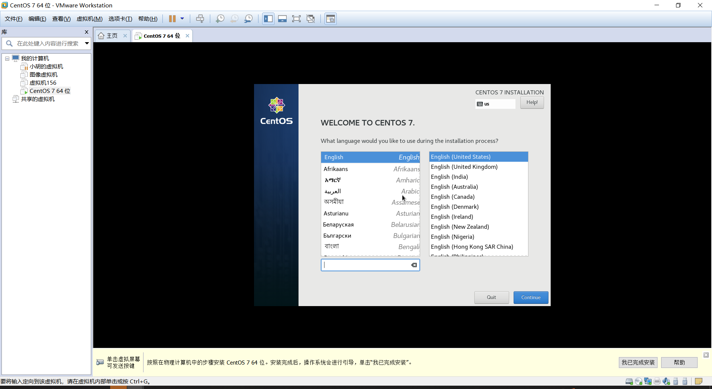Clear the language search field
The width and height of the screenshot is (712, 389).
(414, 265)
